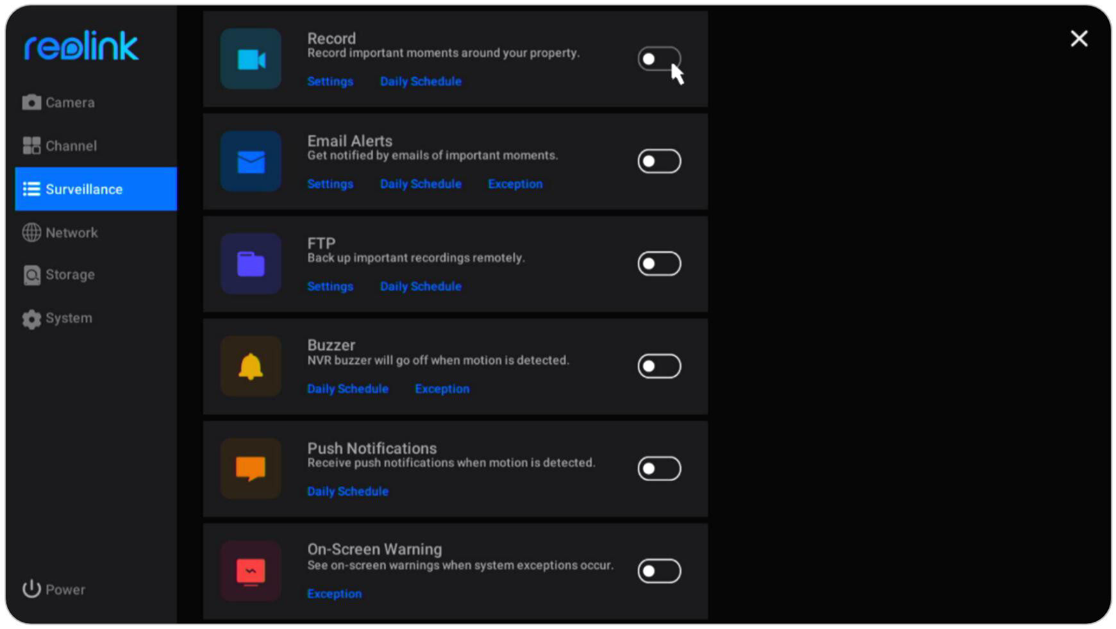Click the Push Notifications chat bubble icon
This screenshot has height=629, width=1116.
251,469
